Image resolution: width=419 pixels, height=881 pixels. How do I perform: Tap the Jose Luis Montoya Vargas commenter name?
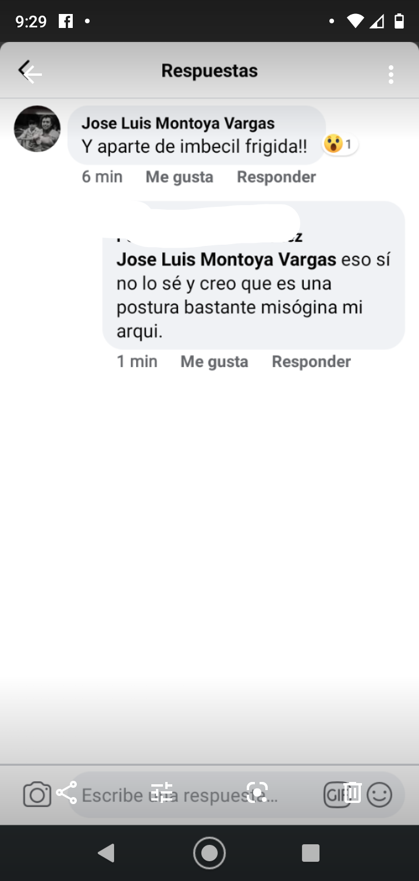[x=178, y=123]
